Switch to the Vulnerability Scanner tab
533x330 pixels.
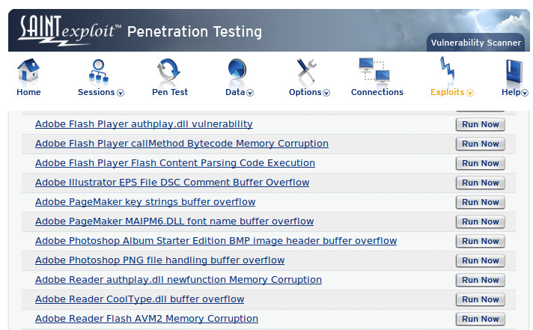coord(476,43)
